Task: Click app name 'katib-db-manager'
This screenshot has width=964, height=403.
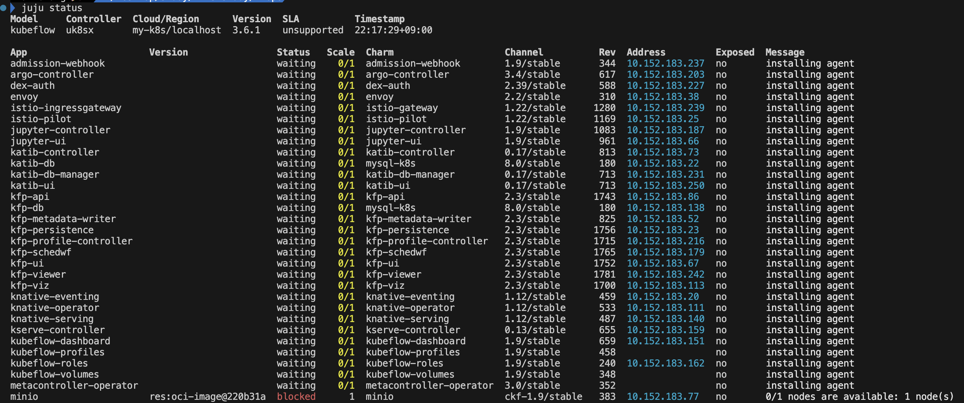Action: (55, 175)
